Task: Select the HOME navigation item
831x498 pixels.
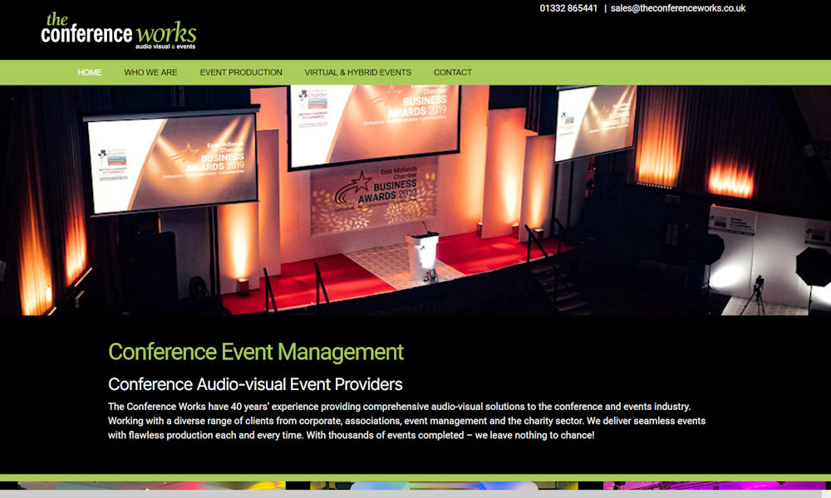Action: pyautogui.click(x=89, y=72)
